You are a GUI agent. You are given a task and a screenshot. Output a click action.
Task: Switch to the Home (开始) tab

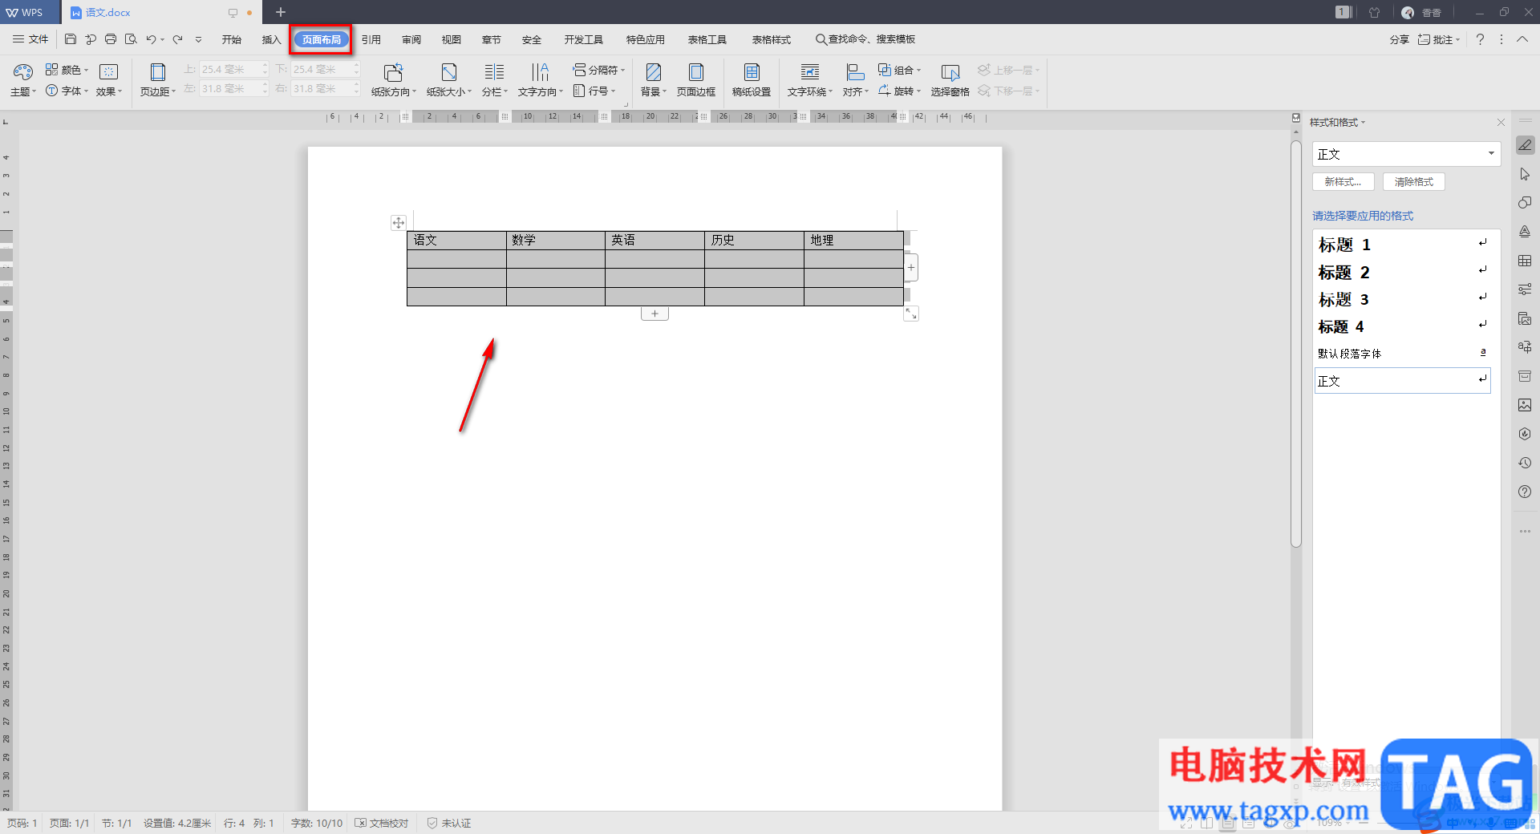click(x=231, y=39)
